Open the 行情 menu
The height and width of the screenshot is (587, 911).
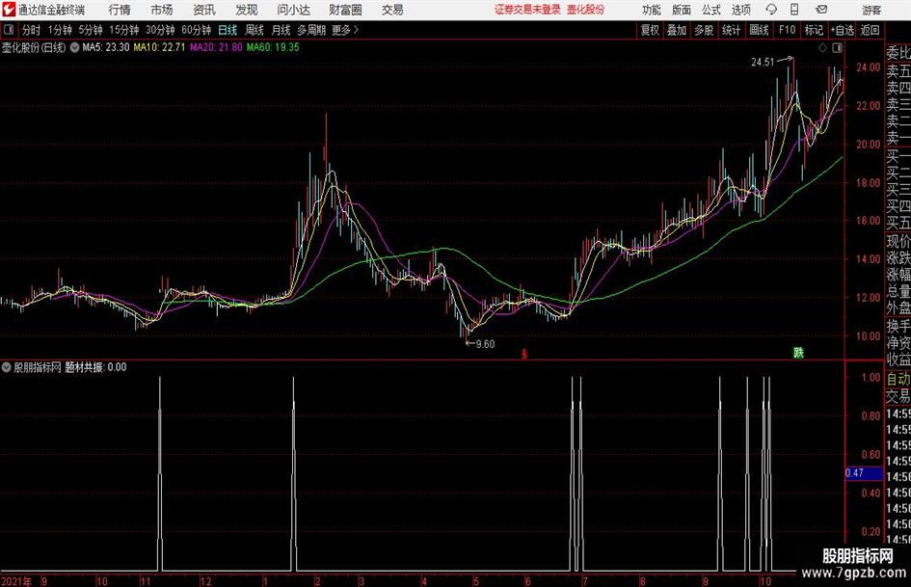point(120,10)
